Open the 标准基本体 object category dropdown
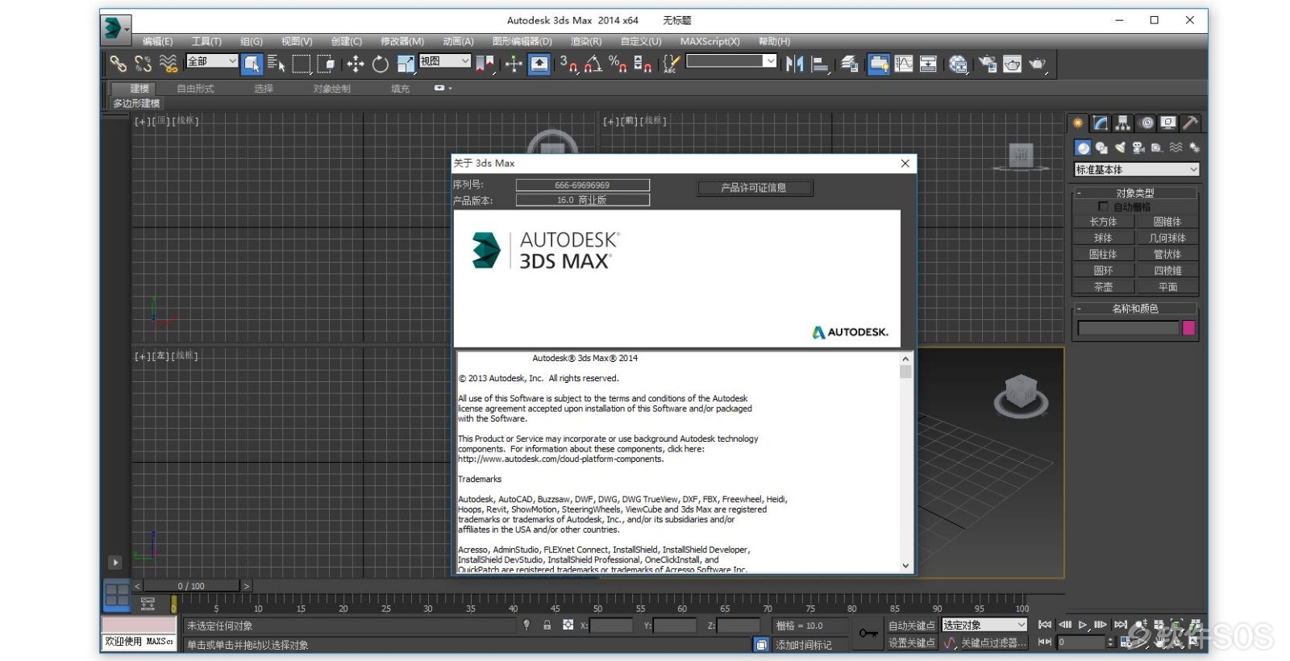1290x661 pixels. [x=1137, y=169]
